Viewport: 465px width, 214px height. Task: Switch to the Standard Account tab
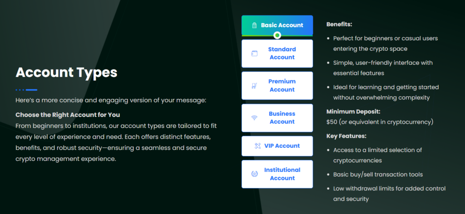point(282,53)
